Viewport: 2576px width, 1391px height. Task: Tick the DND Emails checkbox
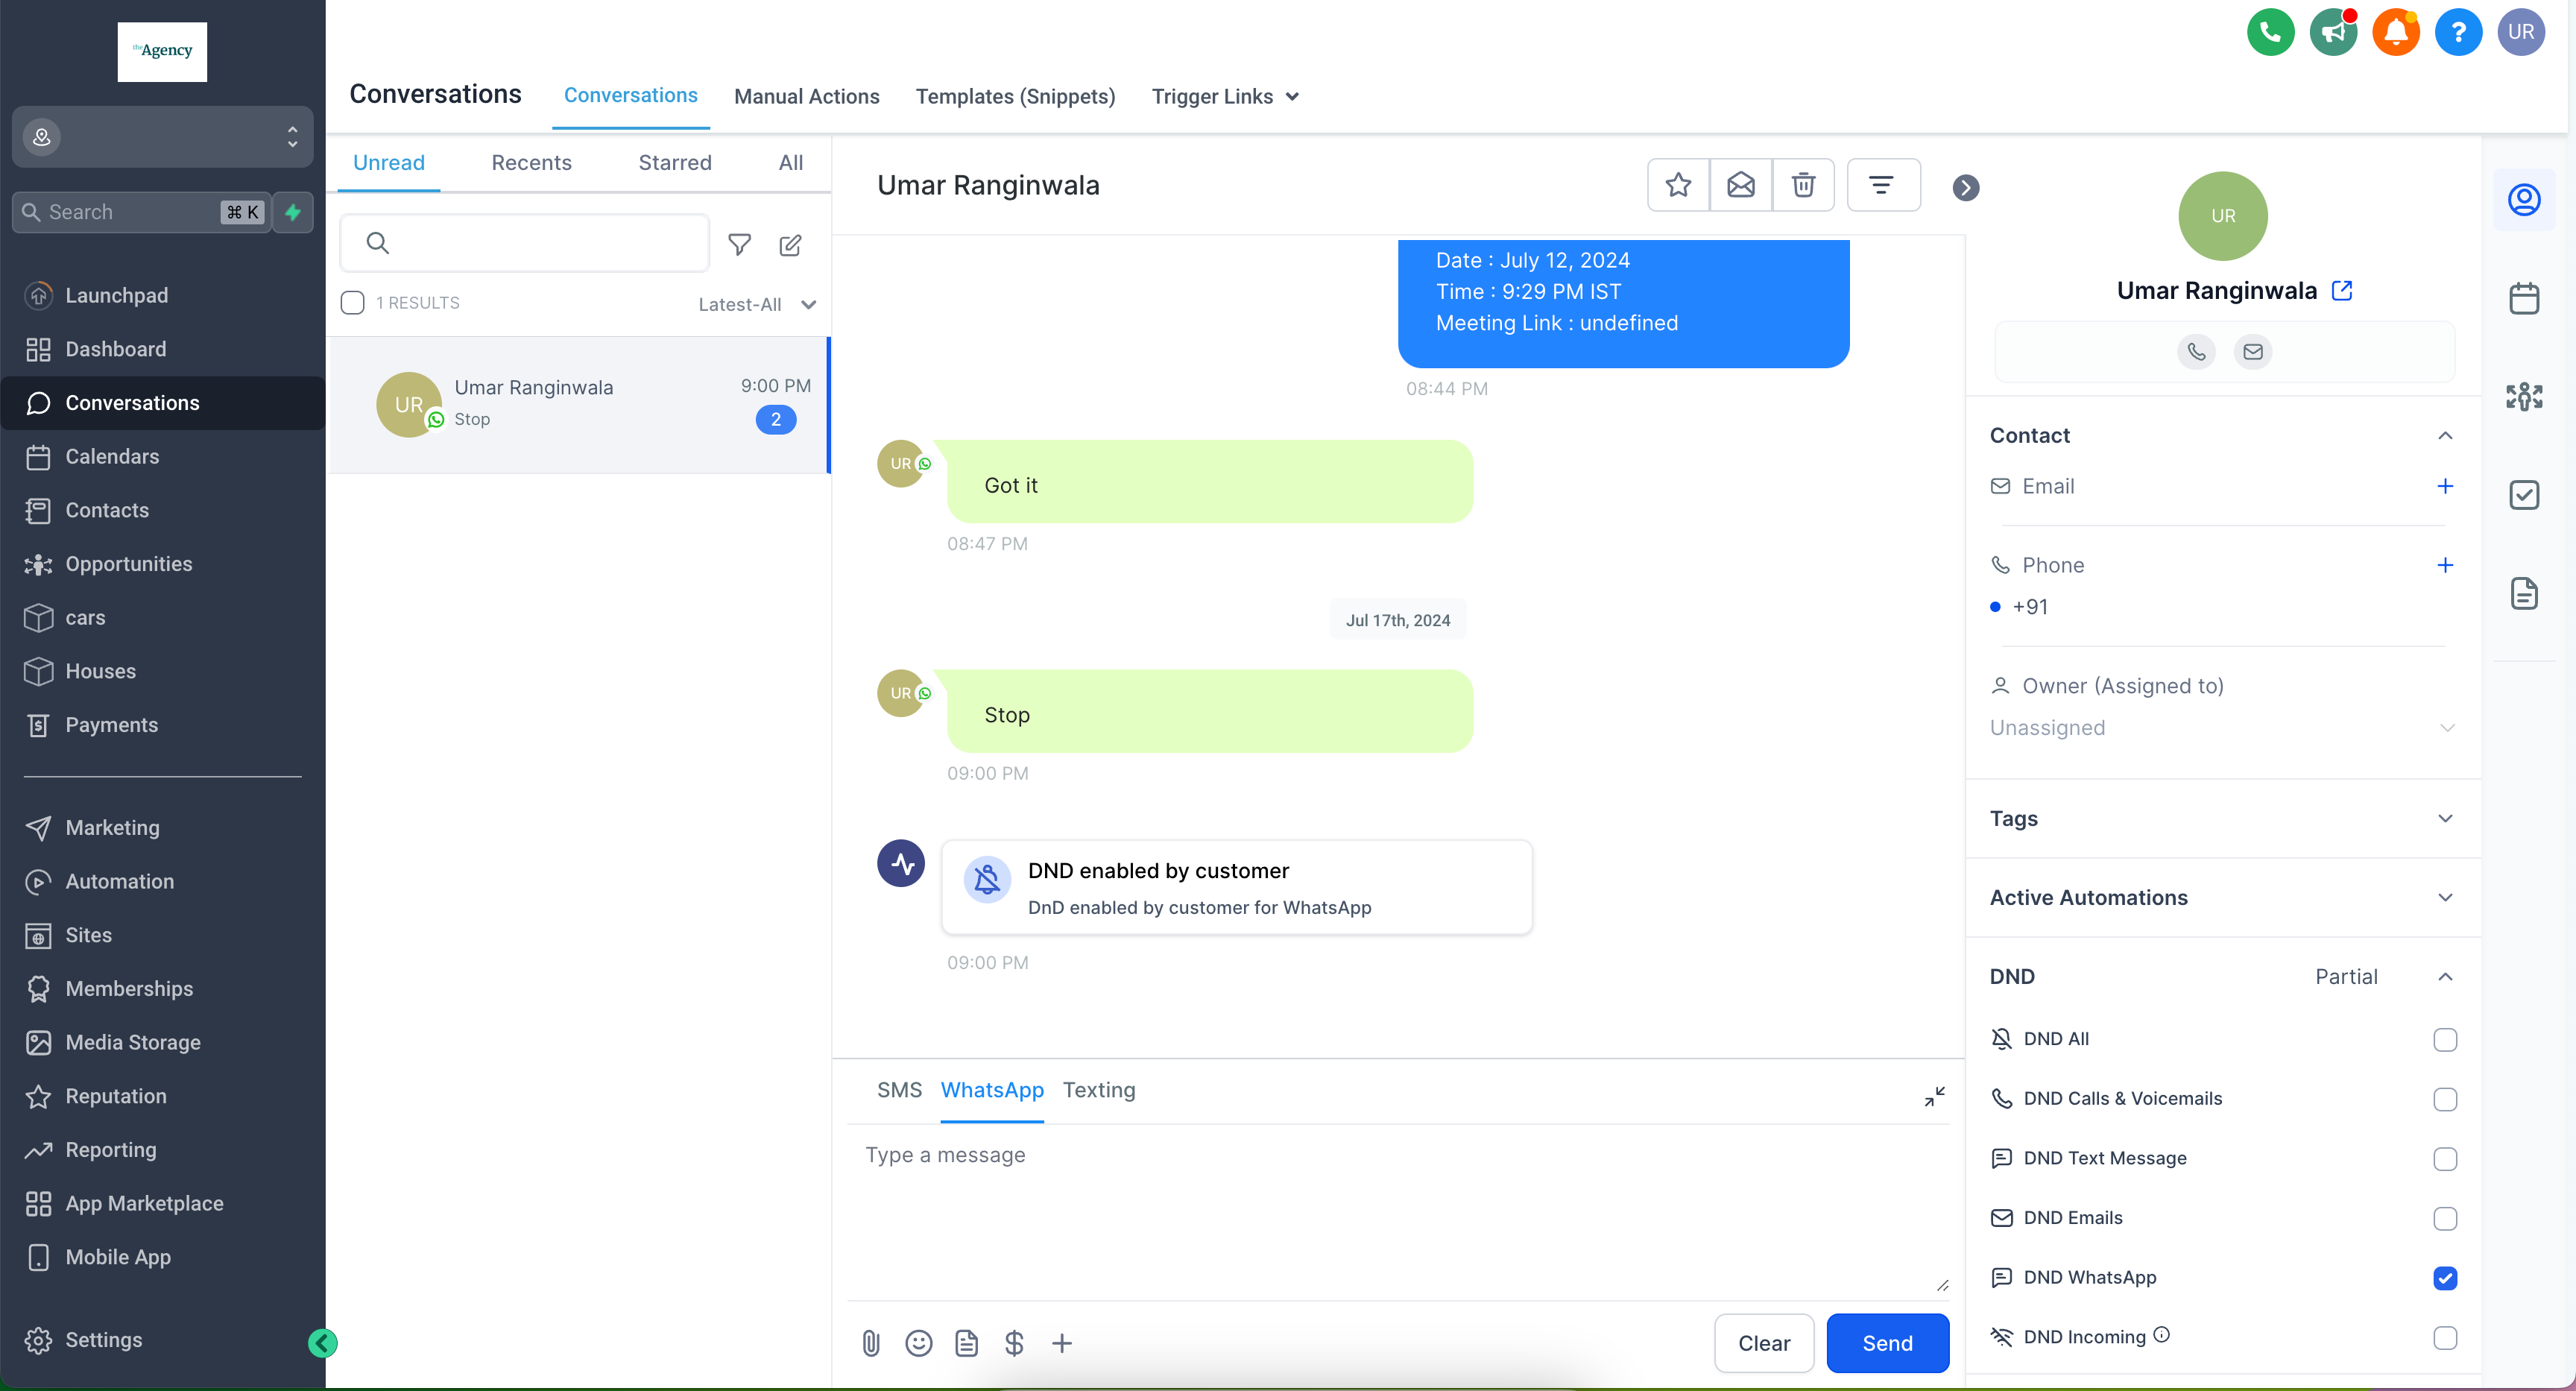[x=2444, y=1218]
